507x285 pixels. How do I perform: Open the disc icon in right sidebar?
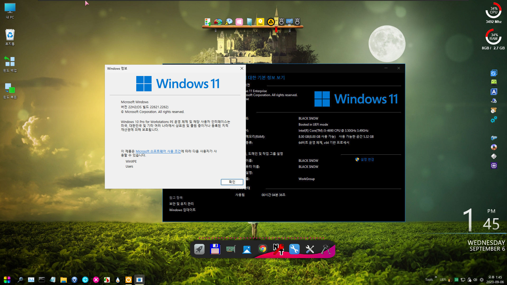(494, 147)
